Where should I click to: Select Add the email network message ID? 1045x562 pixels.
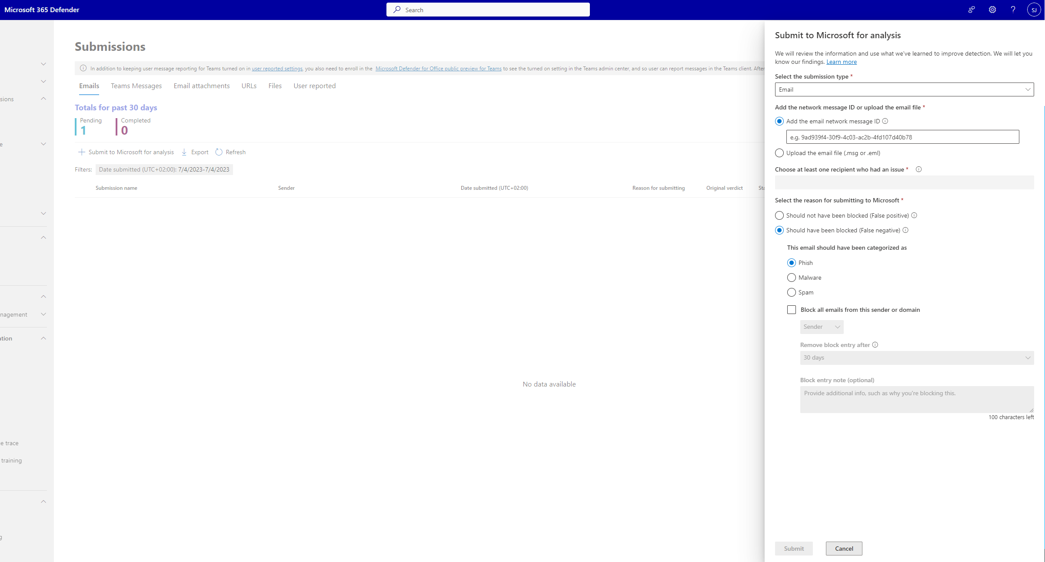point(779,121)
